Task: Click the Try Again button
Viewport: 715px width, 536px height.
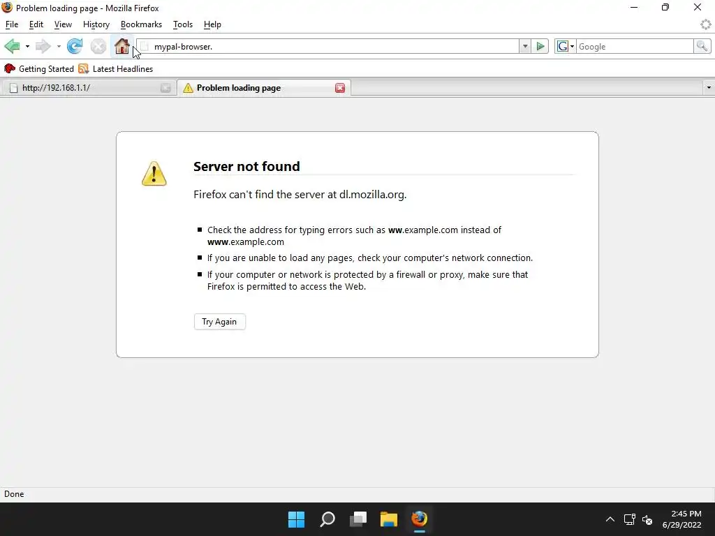Action: 220,322
